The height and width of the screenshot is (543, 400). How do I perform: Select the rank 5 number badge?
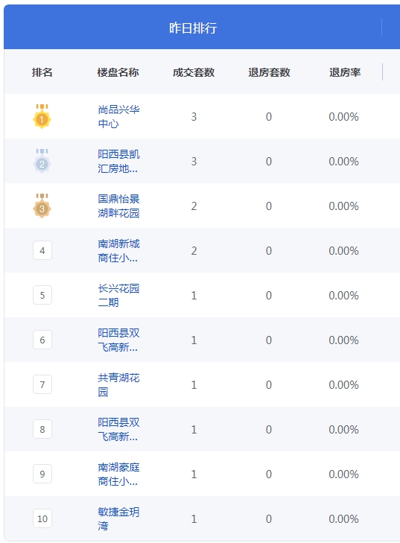(42, 295)
